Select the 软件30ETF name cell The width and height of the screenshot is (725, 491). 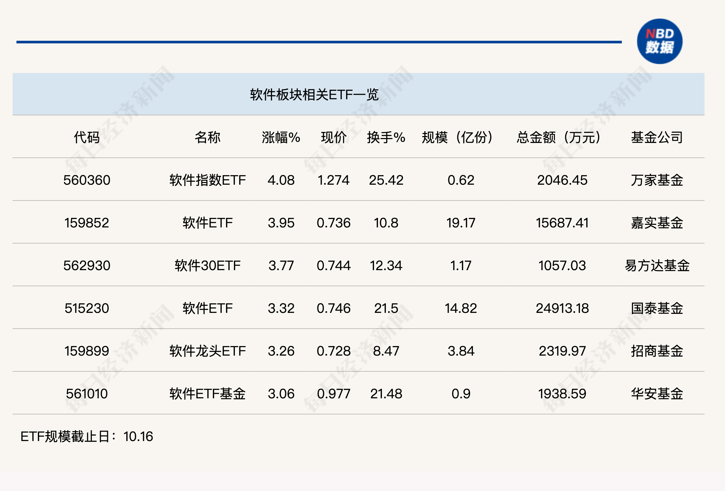[x=207, y=266]
